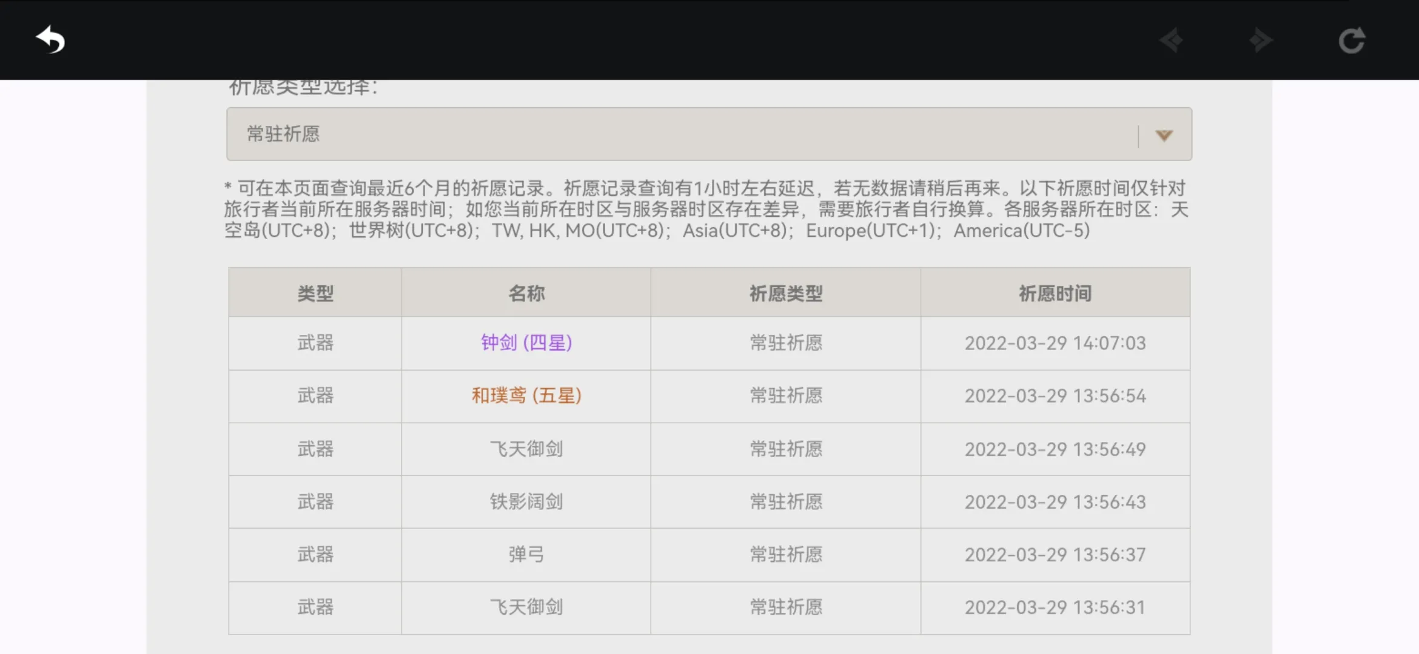Click 常驻祈愿 cell in 弹弓 row
The image size is (1419, 654).
point(786,554)
